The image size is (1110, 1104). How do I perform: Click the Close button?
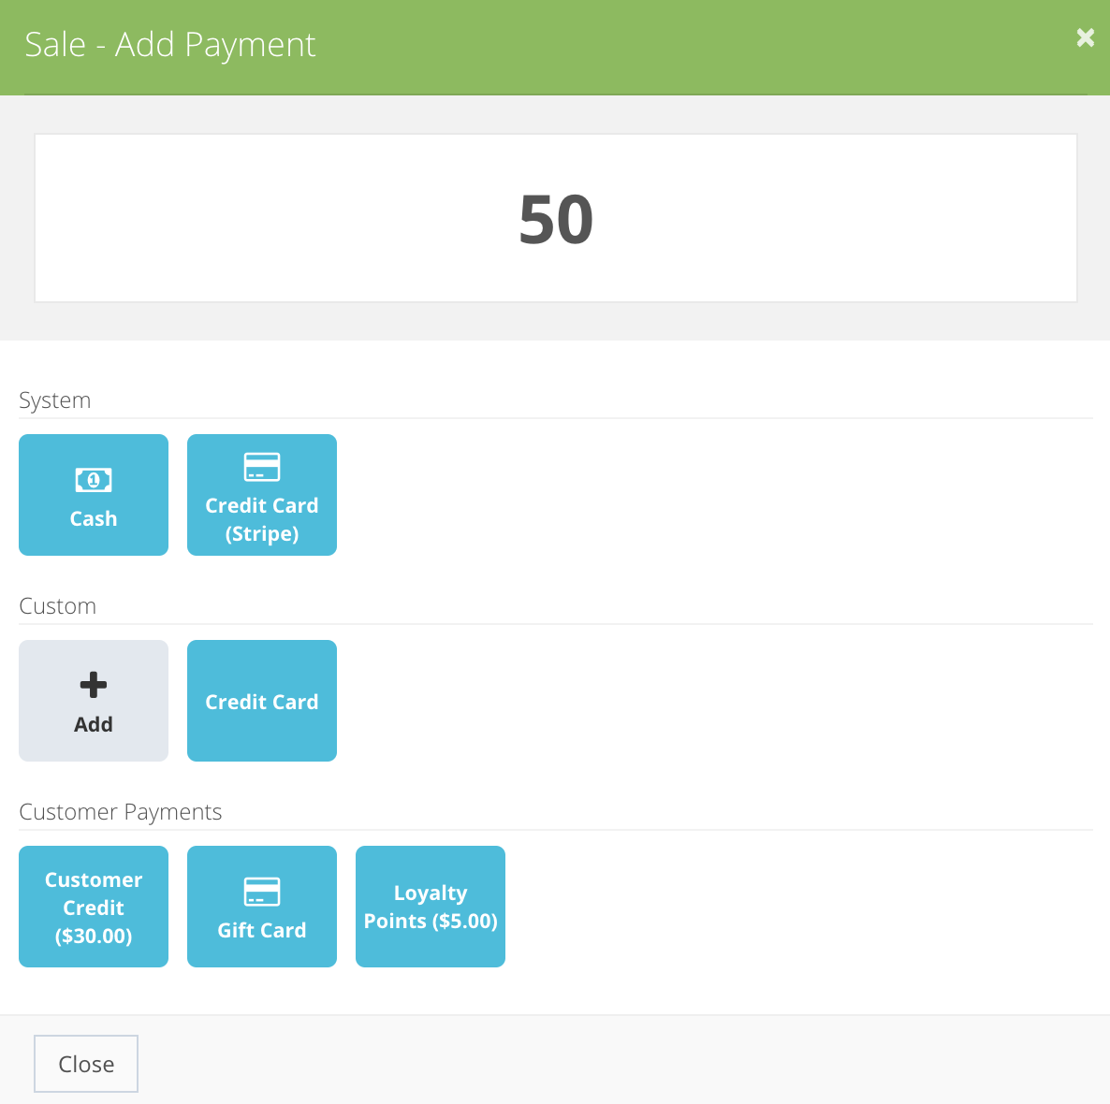pyautogui.click(x=86, y=1064)
